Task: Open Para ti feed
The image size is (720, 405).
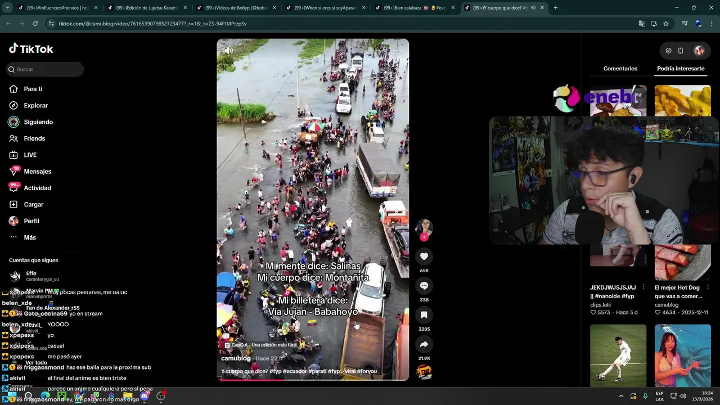Action: 33,89
